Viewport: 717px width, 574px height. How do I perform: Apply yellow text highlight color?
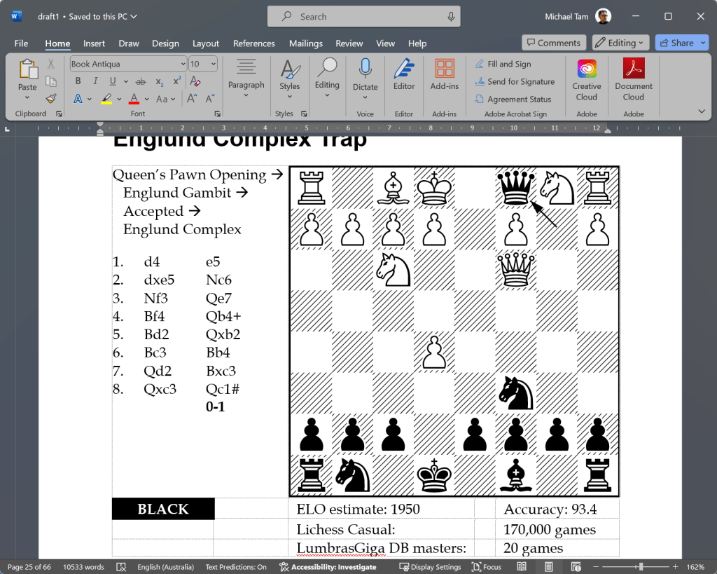tap(106, 99)
